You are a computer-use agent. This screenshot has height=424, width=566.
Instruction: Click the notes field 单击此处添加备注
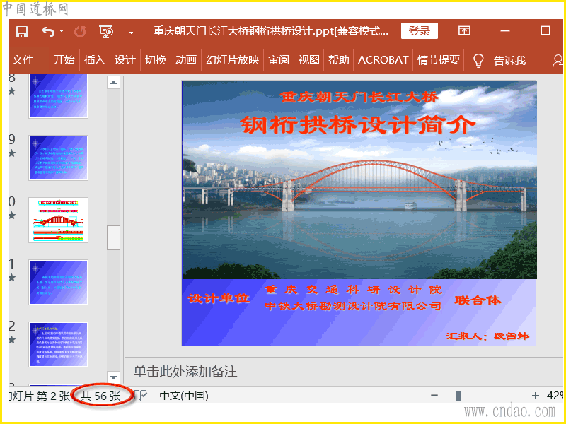click(x=185, y=372)
